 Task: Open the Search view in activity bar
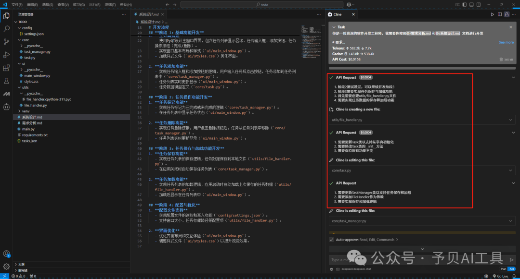click(x=6, y=29)
